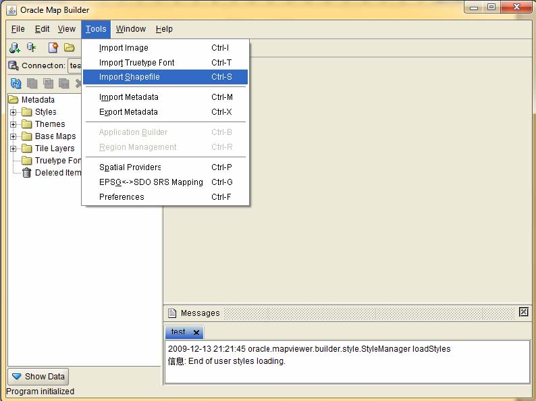
Task: Open the View menu
Action: (67, 29)
